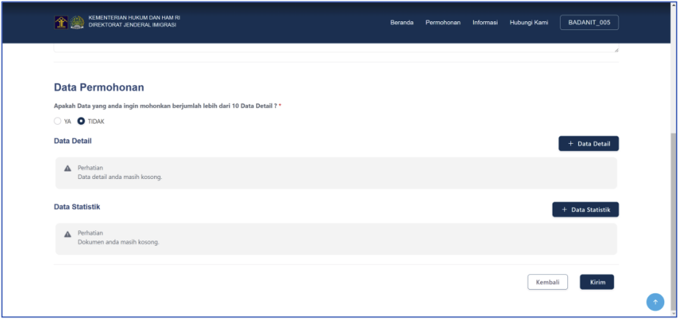This screenshot has height=319, width=681.
Task: Submit the form with Kirim
Action: 597,282
